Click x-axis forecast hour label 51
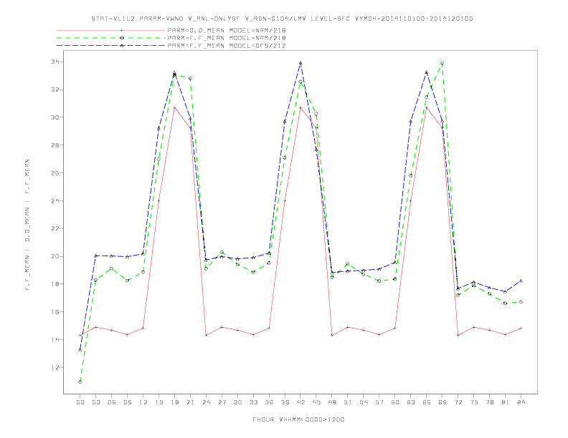Image resolution: width=568 pixels, height=438 pixels. pos(348,402)
